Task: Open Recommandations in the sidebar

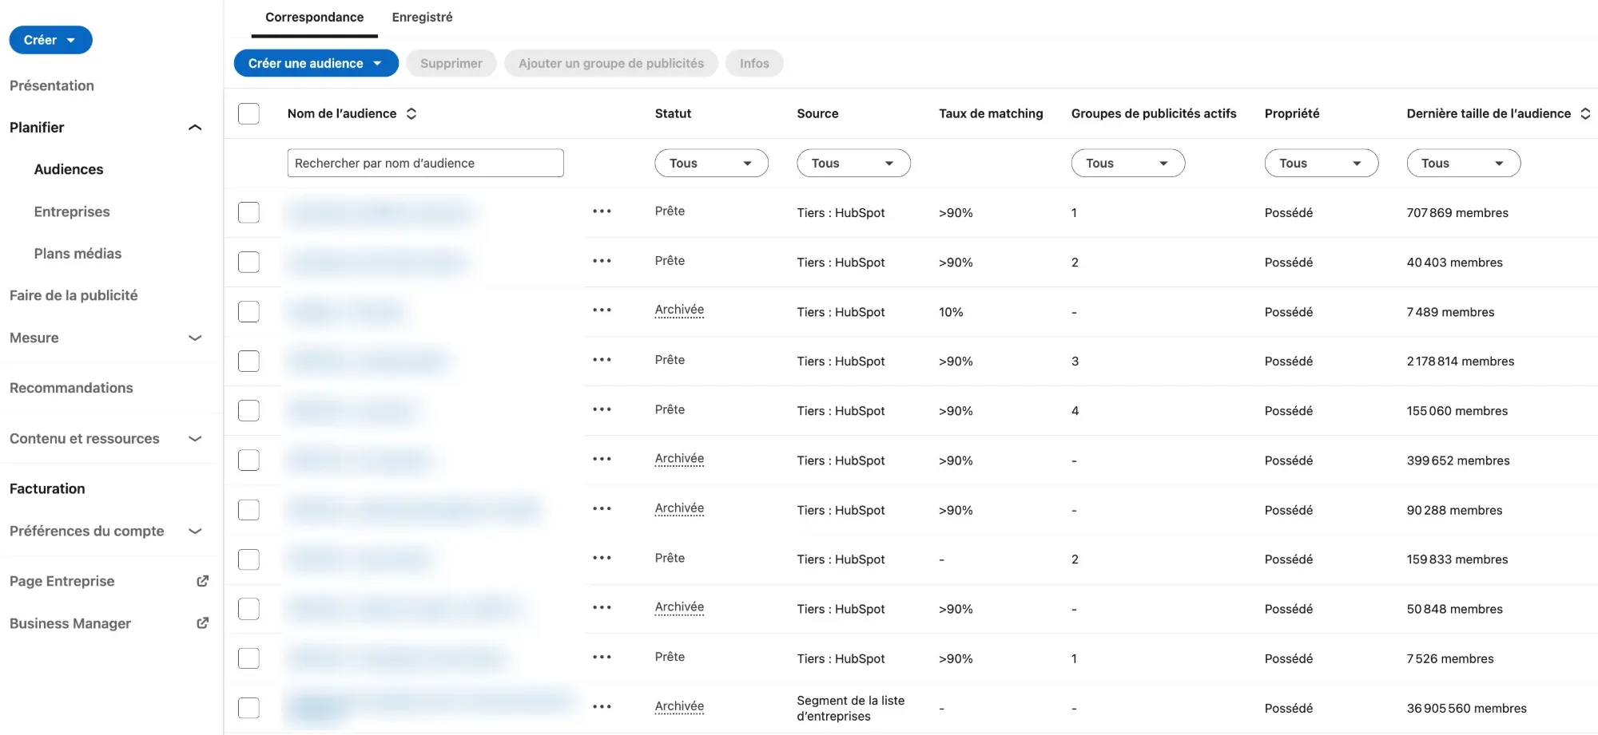Action: (x=71, y=388)
